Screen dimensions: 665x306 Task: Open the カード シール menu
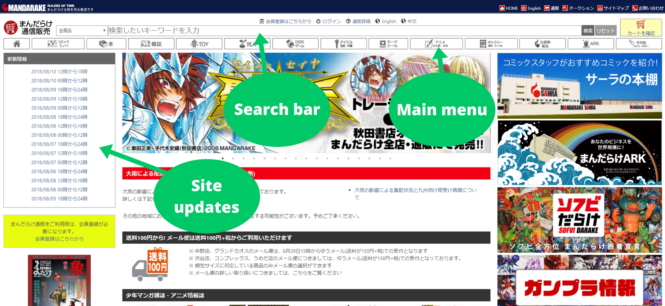point(388,44)
